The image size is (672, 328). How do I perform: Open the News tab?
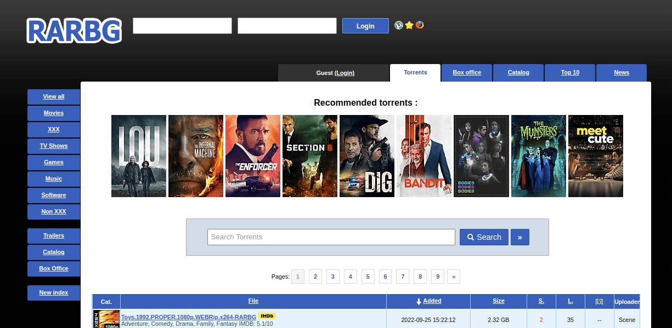(621, 72)
